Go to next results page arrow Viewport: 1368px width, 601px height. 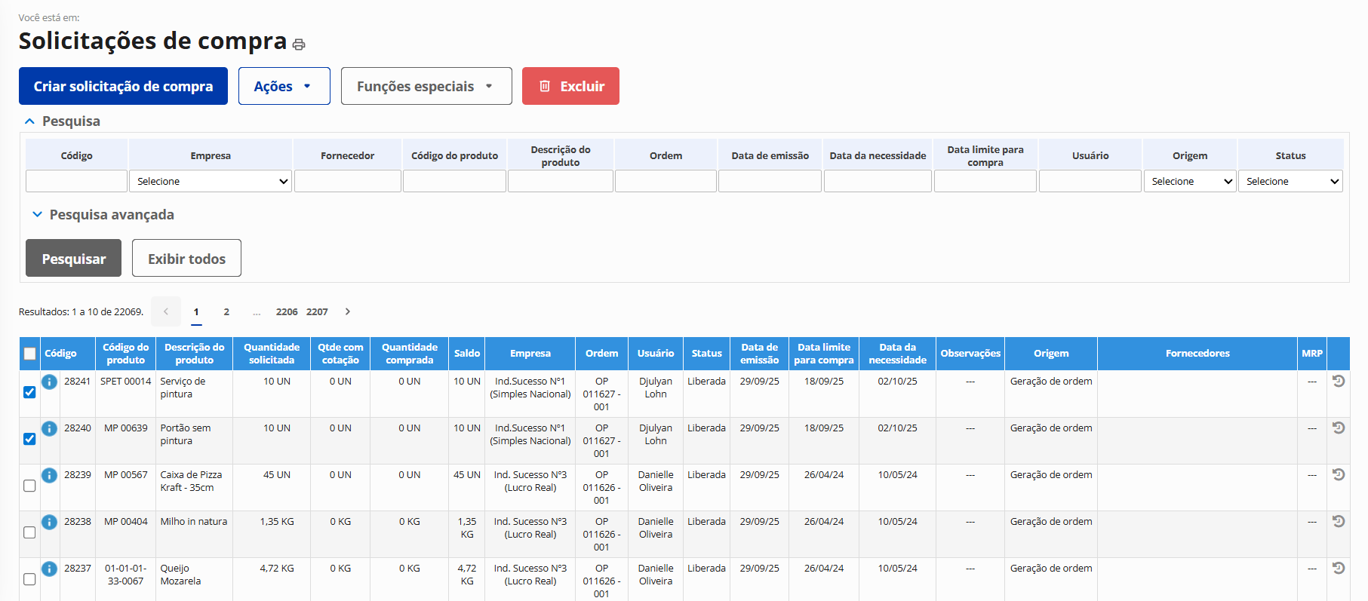tap(347, 311)
